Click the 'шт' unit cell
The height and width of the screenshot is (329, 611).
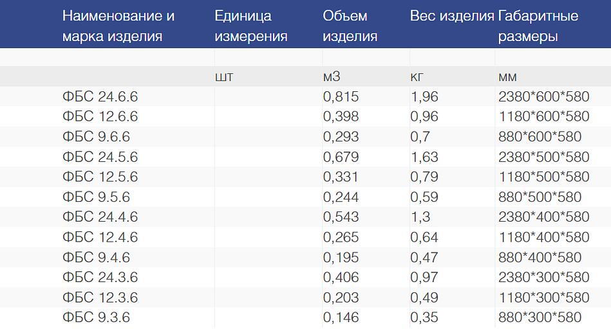tap(223, 77)
